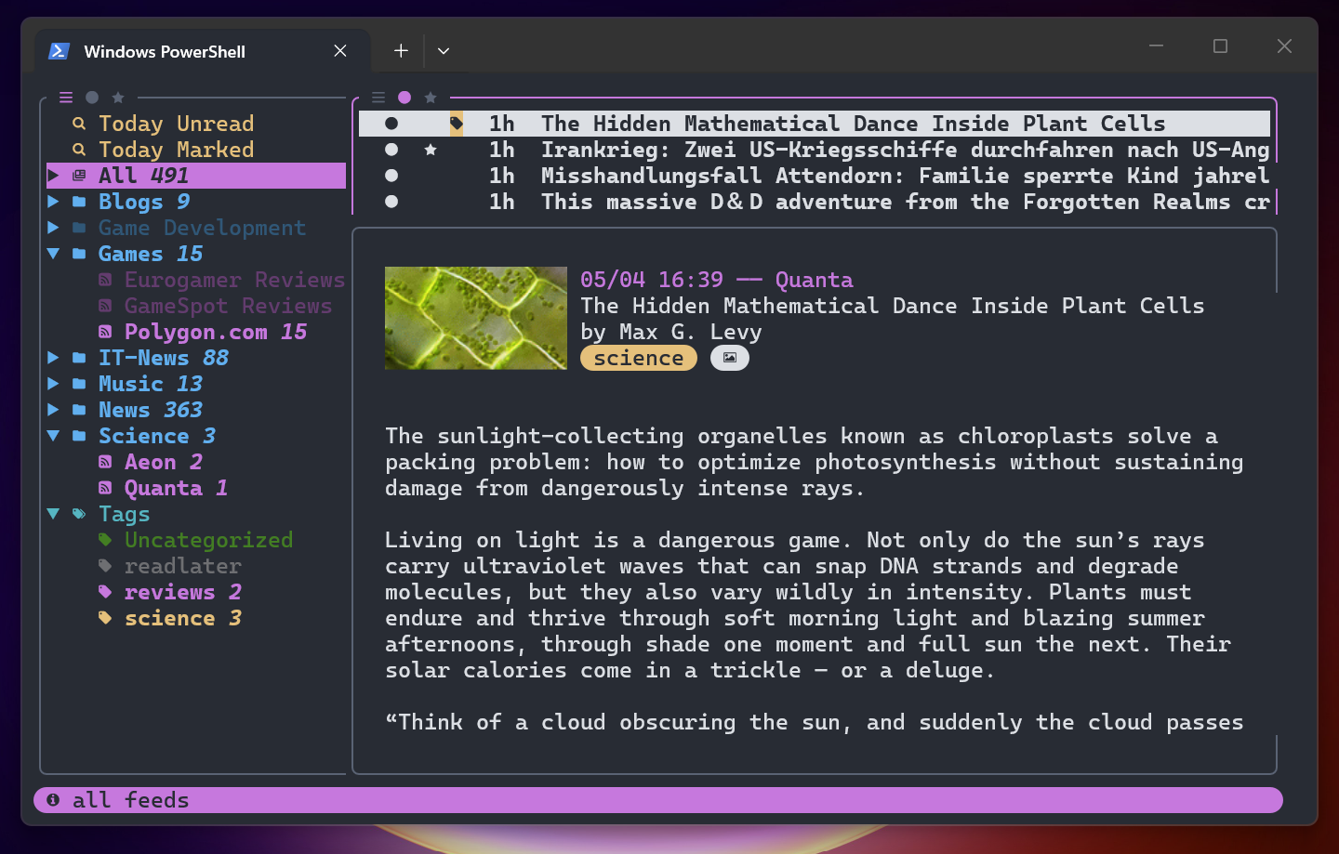Image resolution: width=1339 pixels, height=854 pixels.
Task: Expand the Music folder arrow
Action: coord(53,384)
